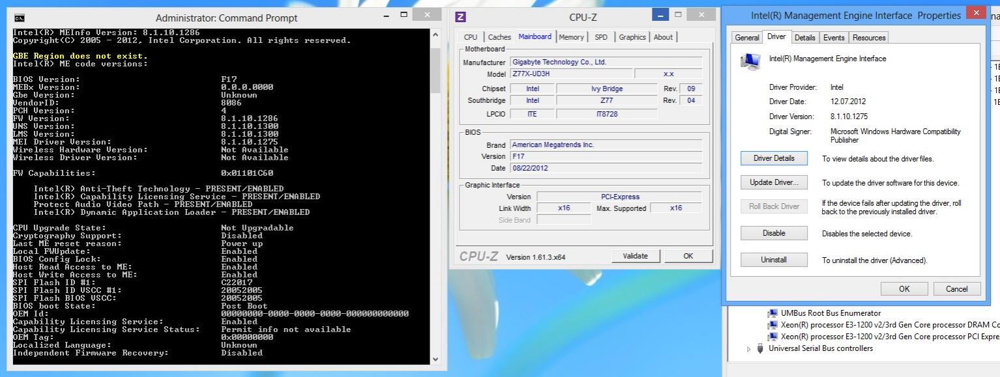1000x377 pixels.
Task: Click the Intel Management Engine Interface device icon
Action: (750, 61)
